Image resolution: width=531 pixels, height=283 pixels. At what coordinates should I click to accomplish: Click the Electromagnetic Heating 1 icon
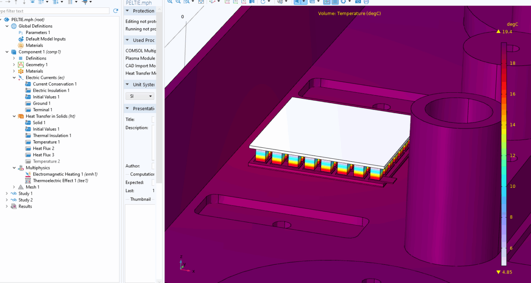tap(28, 174)
